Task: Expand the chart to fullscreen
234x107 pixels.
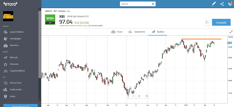Action: [231, 32]
